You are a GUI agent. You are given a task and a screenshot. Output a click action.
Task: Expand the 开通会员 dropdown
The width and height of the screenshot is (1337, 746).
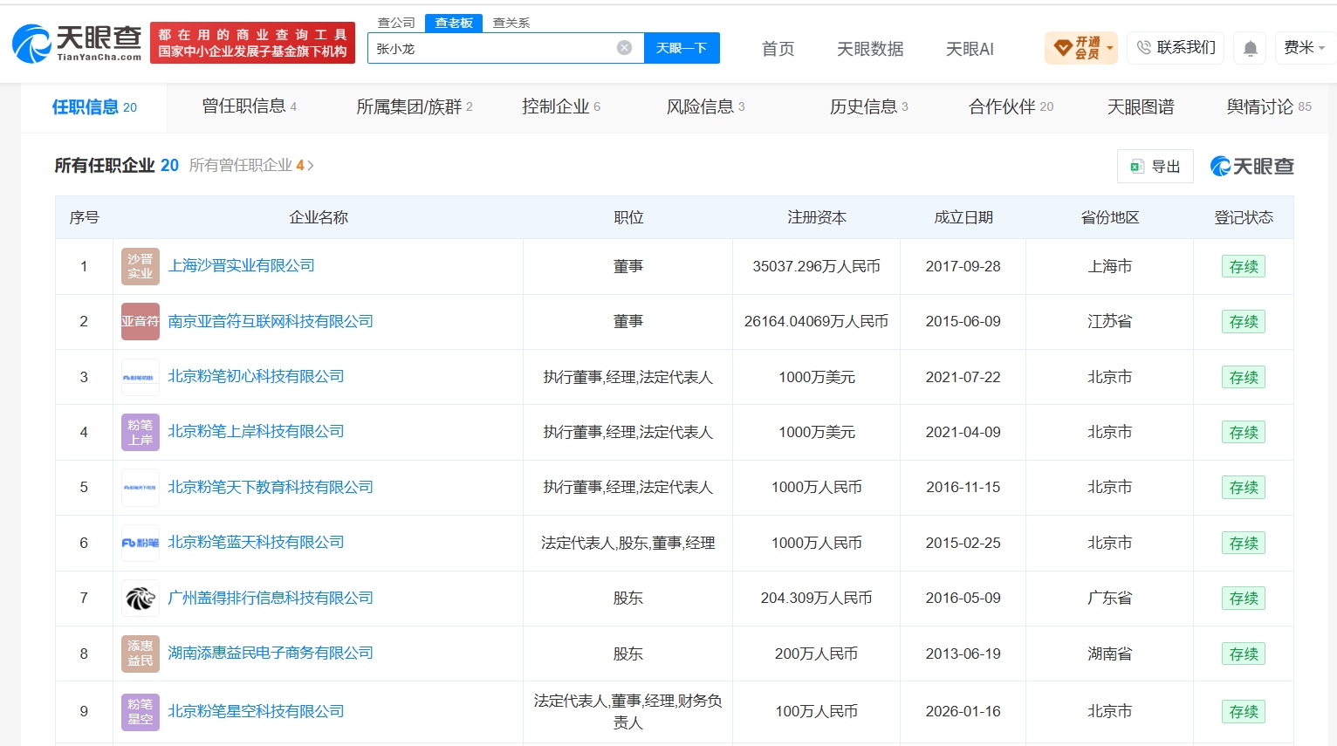tap(1081, 48)
